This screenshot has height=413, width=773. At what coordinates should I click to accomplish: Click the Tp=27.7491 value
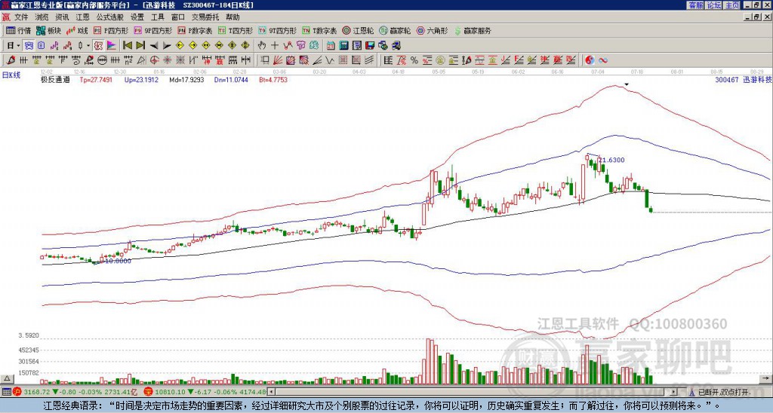coord(96,79)
